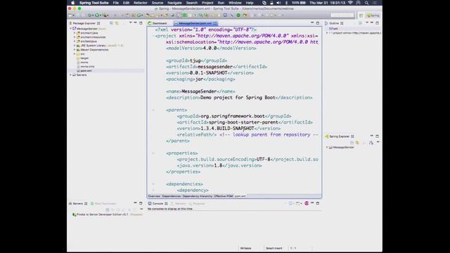This screenshot has height=253, width=450.
Task: Click the 1.3.4.BUILD-SNAPSHOT version text
Action: click(227, 129)
